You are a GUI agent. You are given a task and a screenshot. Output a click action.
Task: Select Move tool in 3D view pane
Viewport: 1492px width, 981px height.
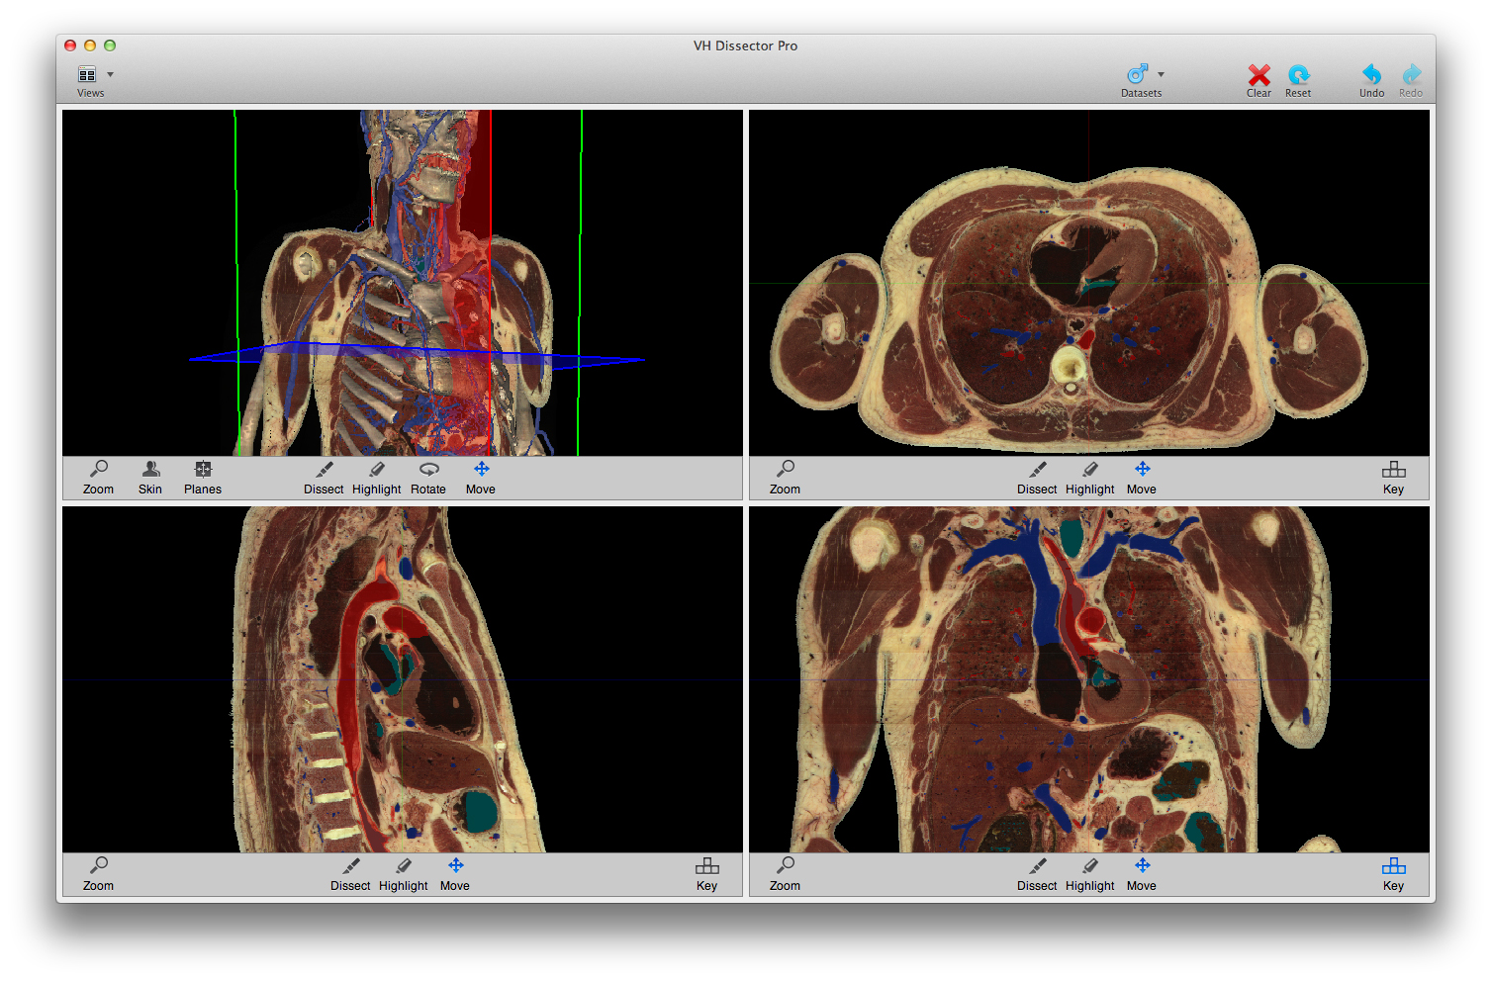[x=481, y=477]
